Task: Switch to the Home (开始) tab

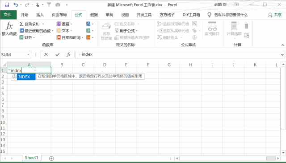Action: (x=25, y=15)
